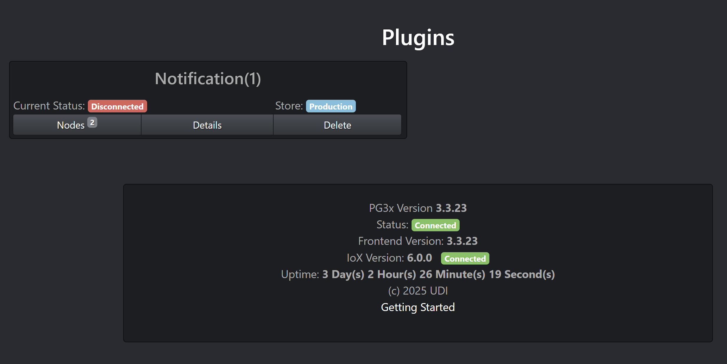The height and width of the screenshot is (364, 727).
Task: Open the Nodes list for Notification plugin
Action: (x=71, y=125)
